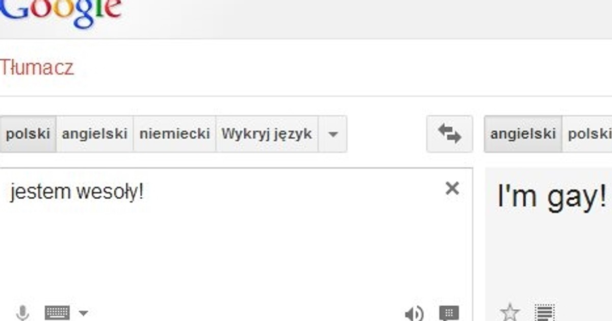Click the speech bubble icon under the source text
This screenshot has height=321, width=612.
[x=449, y=312]
